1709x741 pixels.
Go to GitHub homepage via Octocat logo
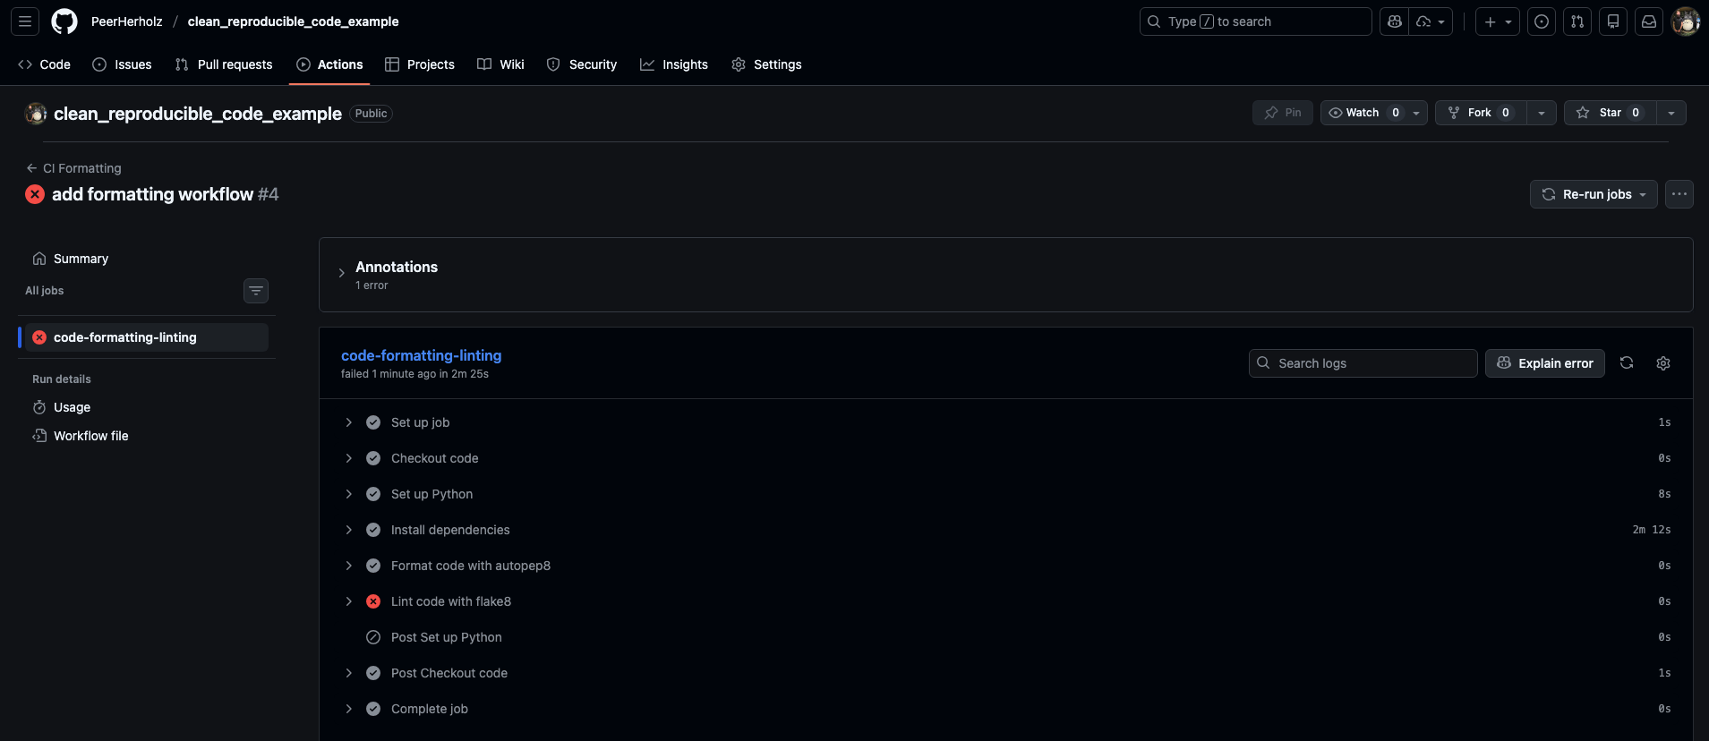coord(64,21)
